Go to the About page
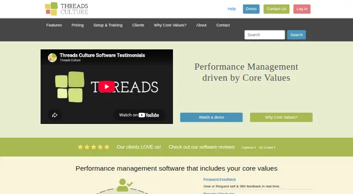Viewport: 353px width, 194px height. tap(201, 25)
